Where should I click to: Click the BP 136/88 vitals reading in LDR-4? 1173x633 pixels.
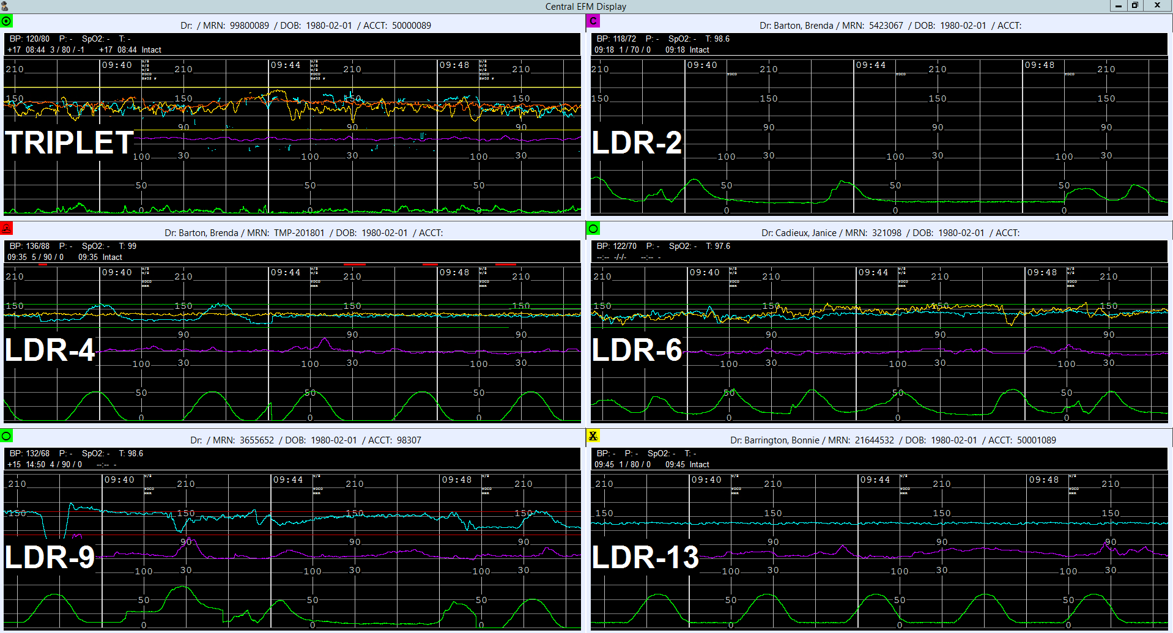[29, 246]
